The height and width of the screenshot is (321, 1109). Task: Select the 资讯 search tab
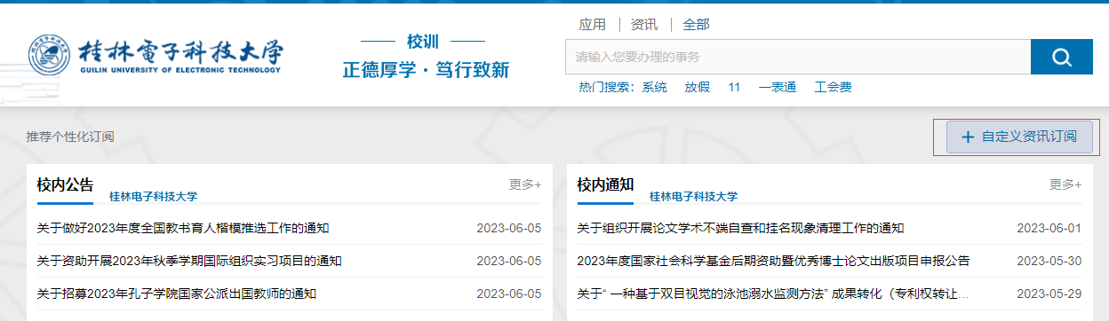pos(644,24)
